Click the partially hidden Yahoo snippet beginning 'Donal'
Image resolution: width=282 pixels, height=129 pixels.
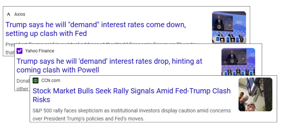pyautogui.click(x=23, y=85)
